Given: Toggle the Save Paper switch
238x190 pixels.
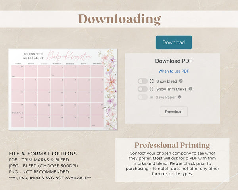Looking at the screenshot, I should pos(142,97).
